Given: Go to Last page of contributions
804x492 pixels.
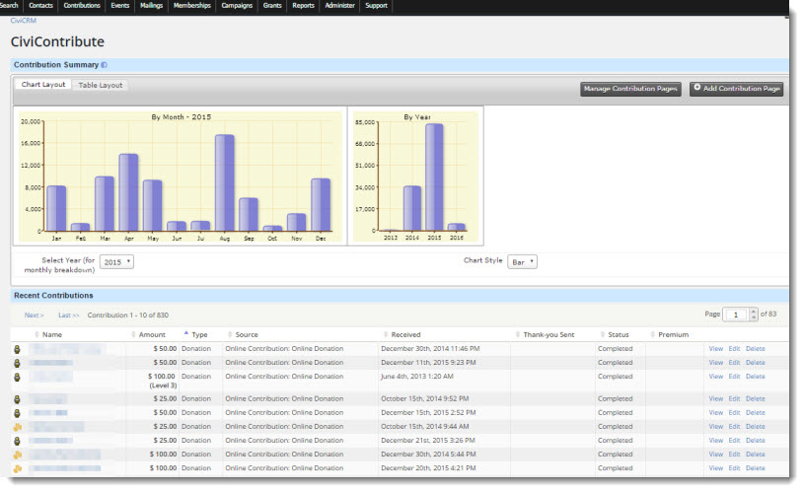Looking at the screenshot, I should [68, 316].
